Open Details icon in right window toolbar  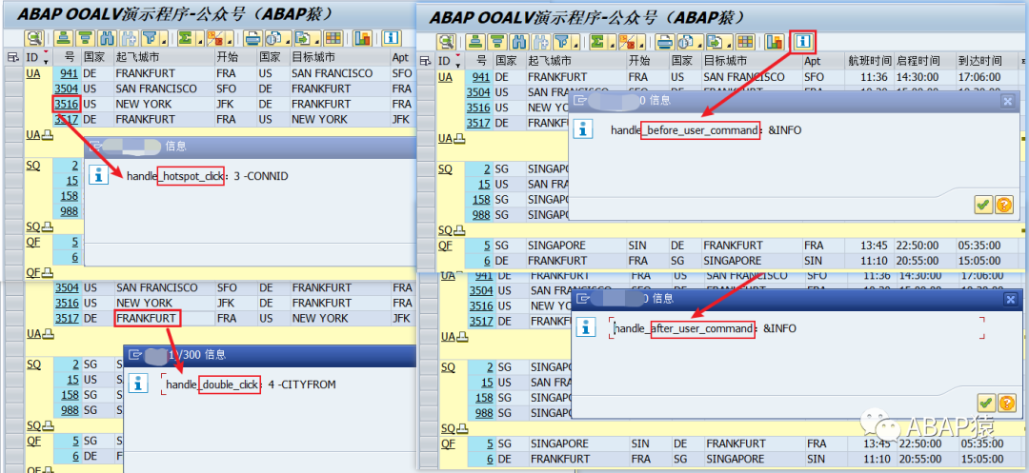coord(446,42)
